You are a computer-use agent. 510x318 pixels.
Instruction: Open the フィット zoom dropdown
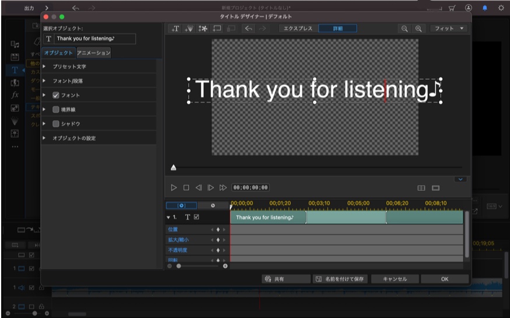pos(449,29)
